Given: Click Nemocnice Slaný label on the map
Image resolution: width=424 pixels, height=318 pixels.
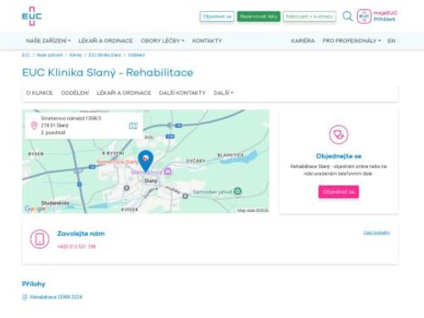Looking at the screenshot, I should coord(117,162).
